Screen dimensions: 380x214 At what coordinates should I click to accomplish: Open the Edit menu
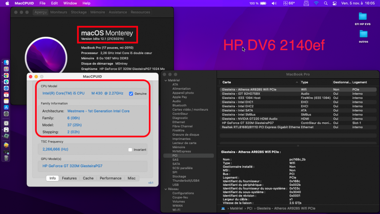[x=54, y=3]
